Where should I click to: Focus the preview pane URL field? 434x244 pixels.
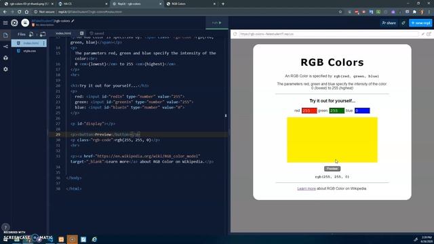click(328, 34)
